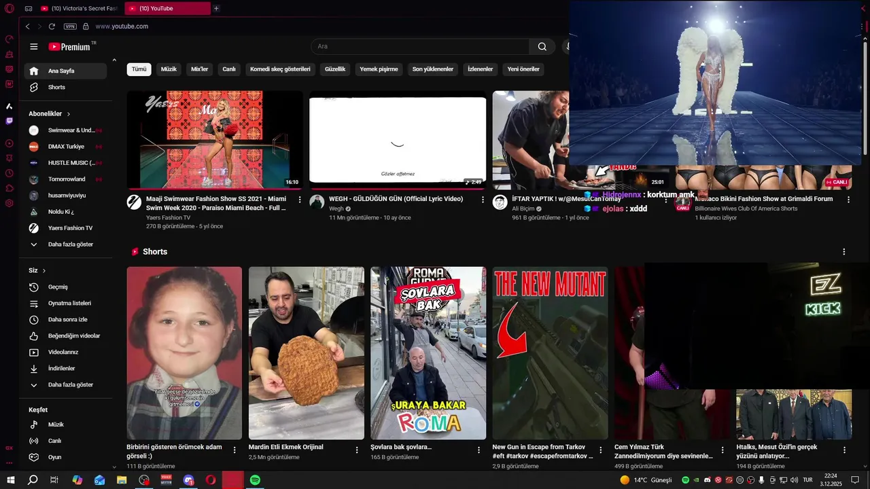Reload the page with the refresh icon
Image resolution: width=870 pixels, height=489 pixels.
click(52, 26)
